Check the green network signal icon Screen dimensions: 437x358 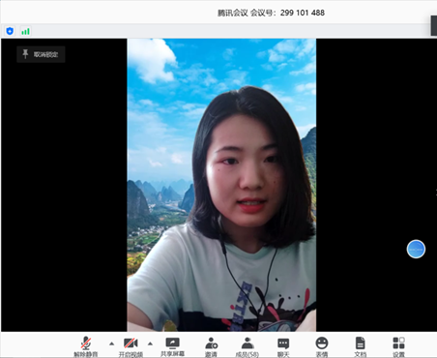coord(25,31)
